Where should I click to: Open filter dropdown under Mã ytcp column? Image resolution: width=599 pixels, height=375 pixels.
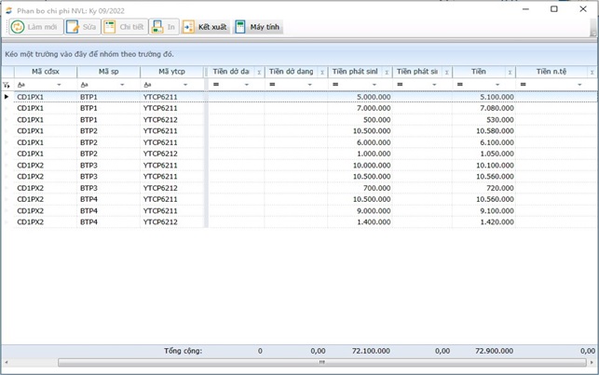point(185,85)
